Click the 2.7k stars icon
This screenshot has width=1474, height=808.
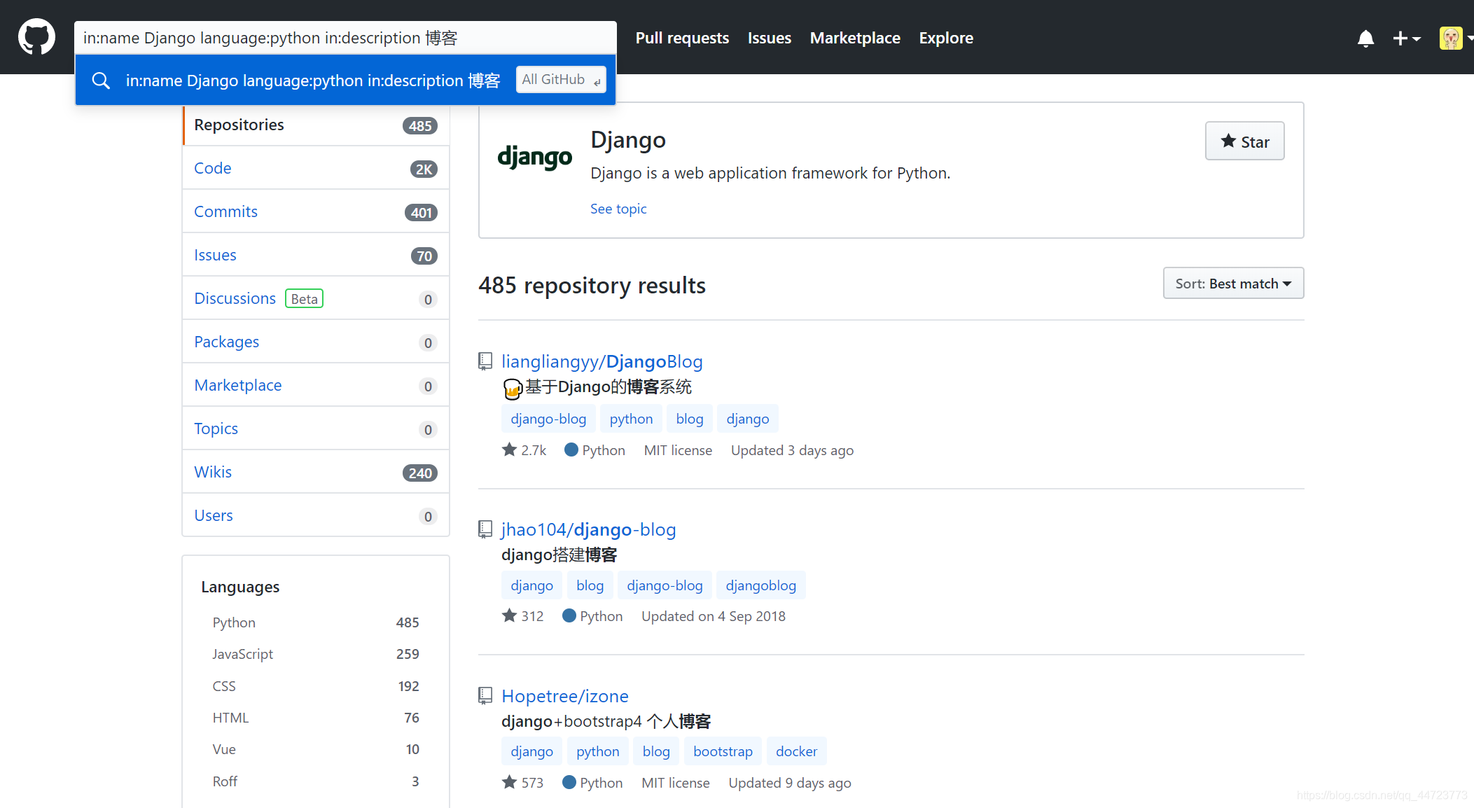point(509,450)
